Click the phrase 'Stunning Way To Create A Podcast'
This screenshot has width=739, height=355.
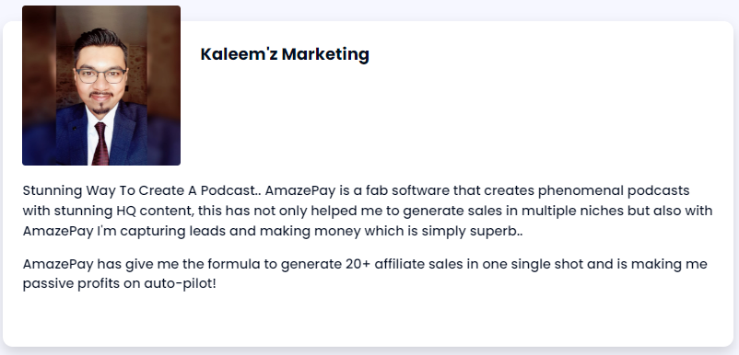pyautogui.click(x=139, y=191)
